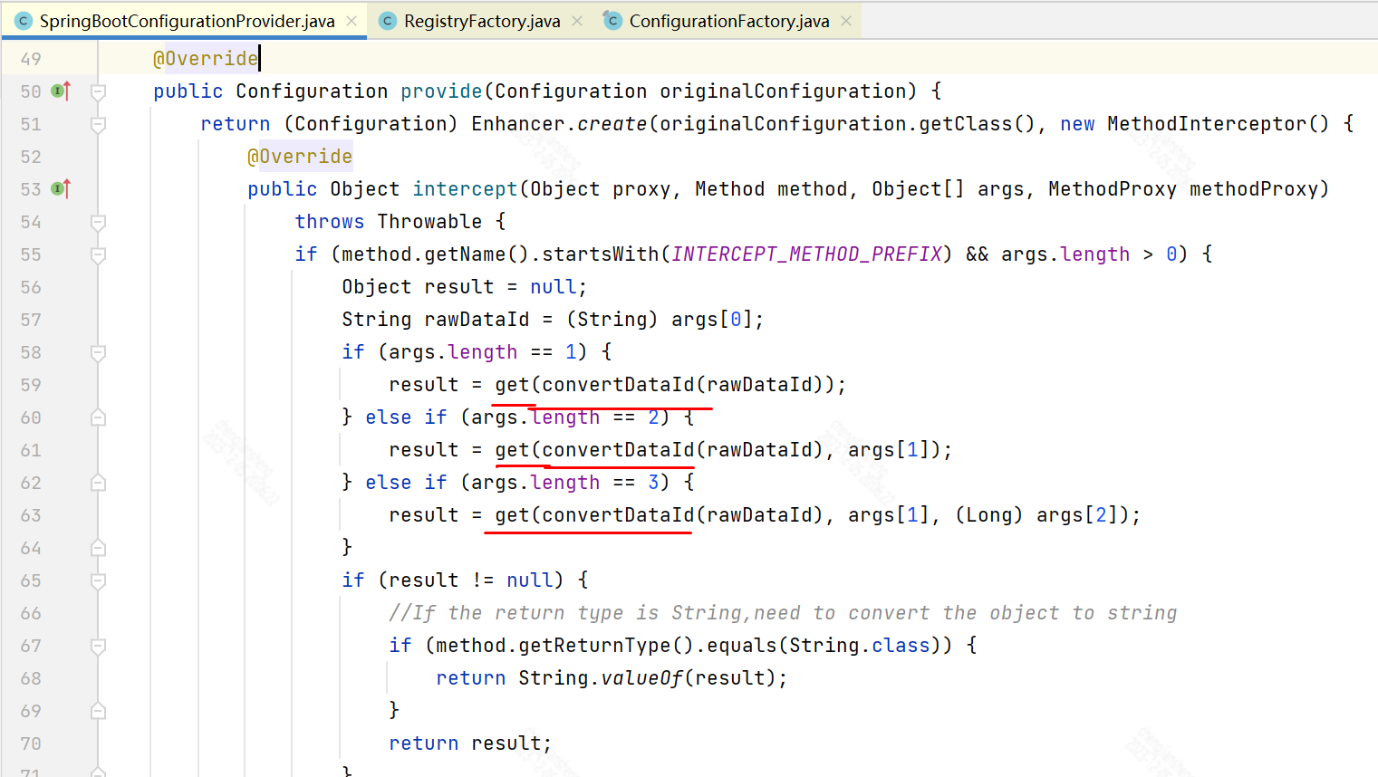Click the intercept method name on line 53
This screenshot has height=777, width=1378.
(465, 189)
